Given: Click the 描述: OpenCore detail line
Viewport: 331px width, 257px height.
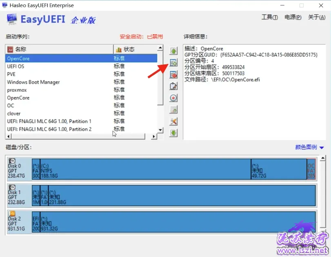Looking at the screenshot, I should point(204,48).
